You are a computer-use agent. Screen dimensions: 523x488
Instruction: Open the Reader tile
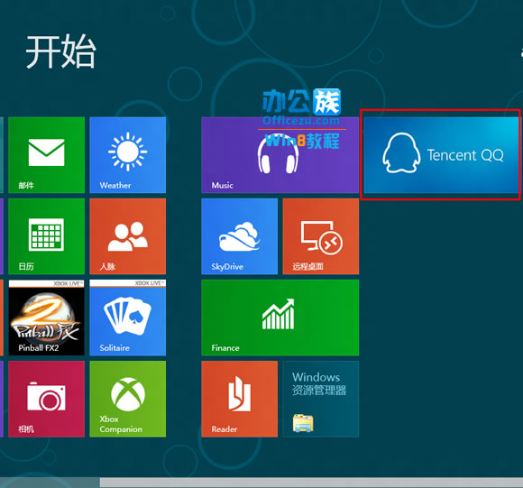click(240, 399)
